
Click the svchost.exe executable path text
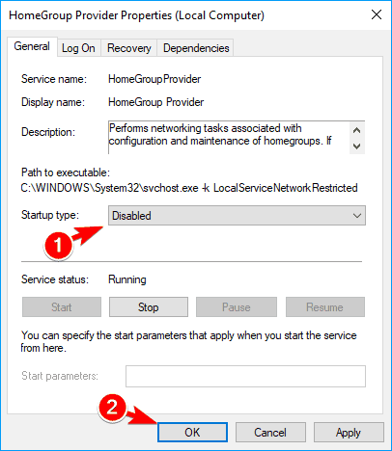(189, 188)
